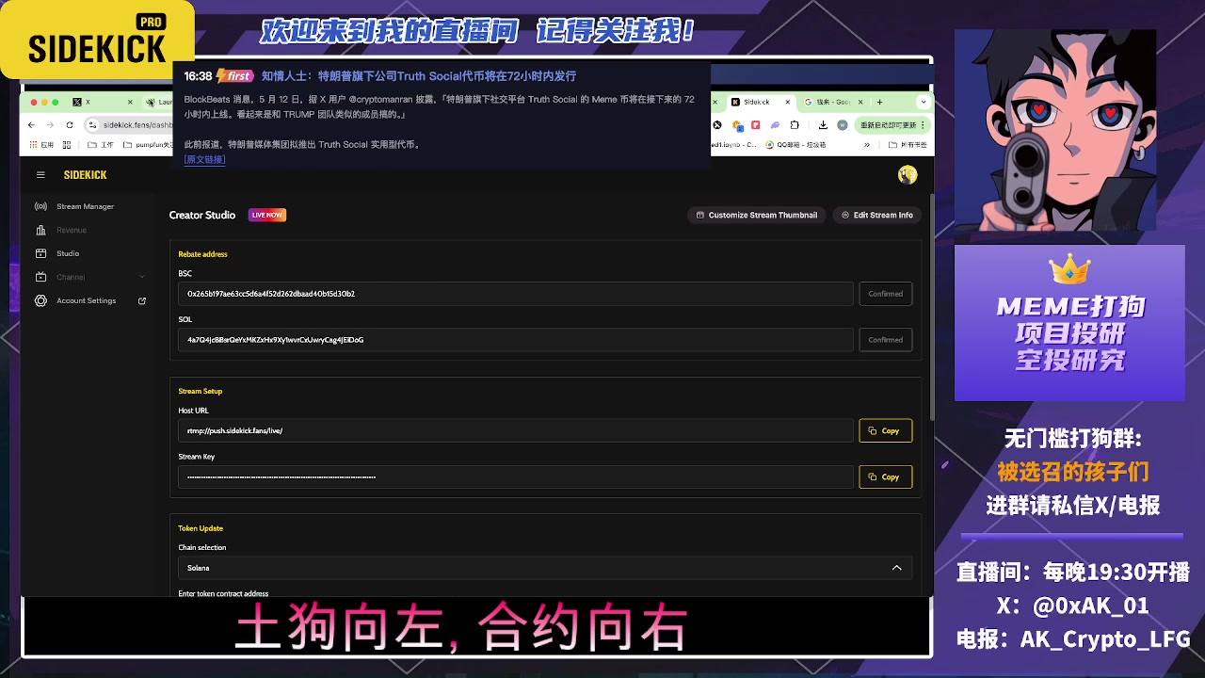
Task: Click the sidekick.fans address bar
Action: tap(137, 124)
